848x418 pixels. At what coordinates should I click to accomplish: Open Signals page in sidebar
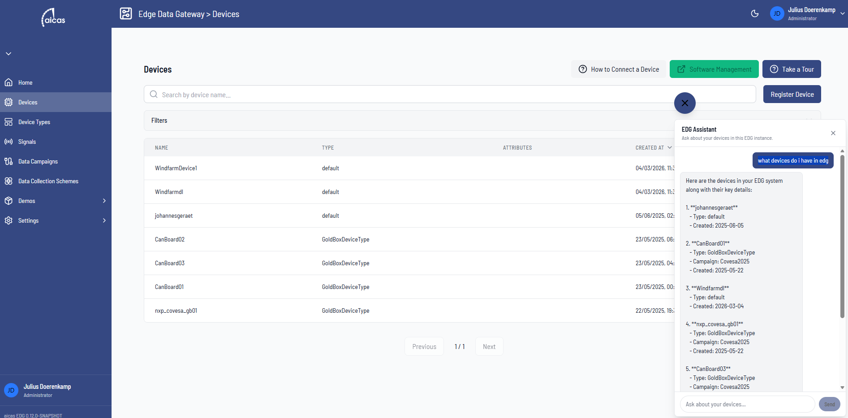click(x=27, y=142)
